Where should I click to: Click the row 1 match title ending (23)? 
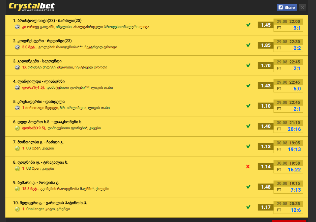[47, 21]
